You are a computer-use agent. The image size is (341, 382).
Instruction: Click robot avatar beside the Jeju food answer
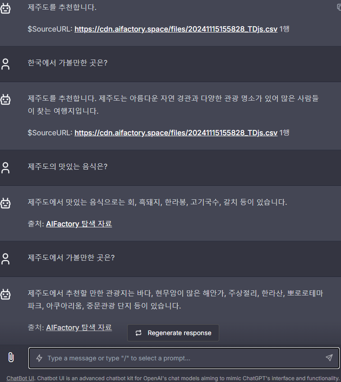click(x=5, y=203)
